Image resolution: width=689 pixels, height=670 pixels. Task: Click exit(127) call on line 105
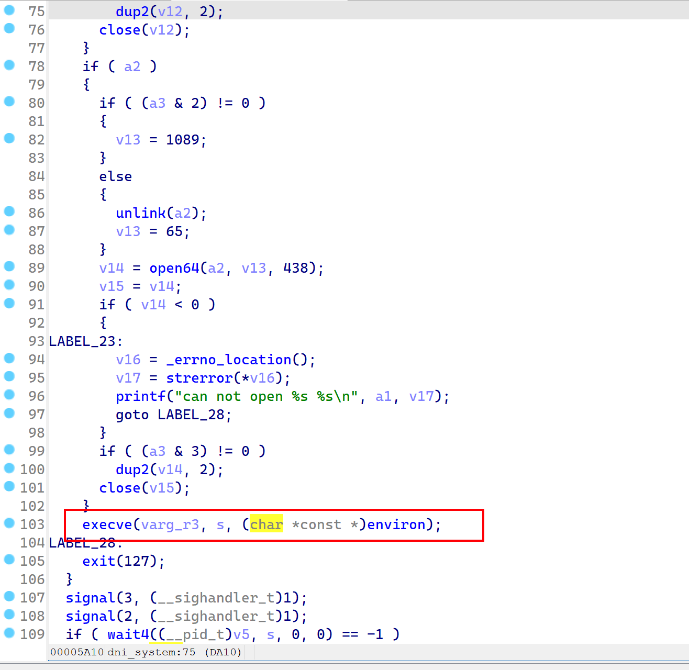click(x=124, y=561)
